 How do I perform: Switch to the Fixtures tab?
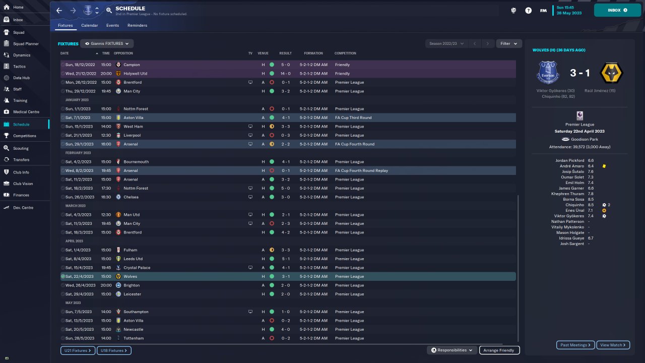(x=66, y=25)
